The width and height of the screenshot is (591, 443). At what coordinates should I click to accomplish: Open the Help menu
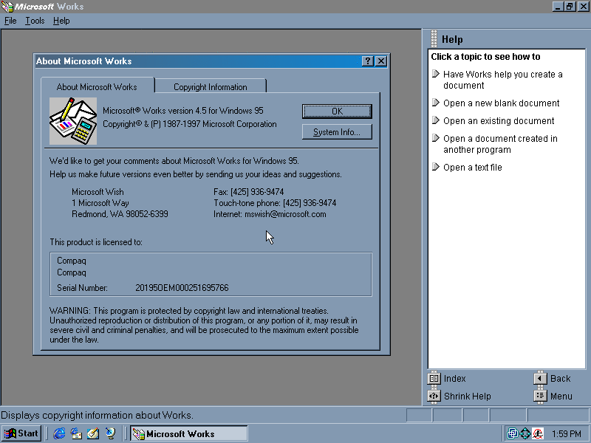point(61,21)
